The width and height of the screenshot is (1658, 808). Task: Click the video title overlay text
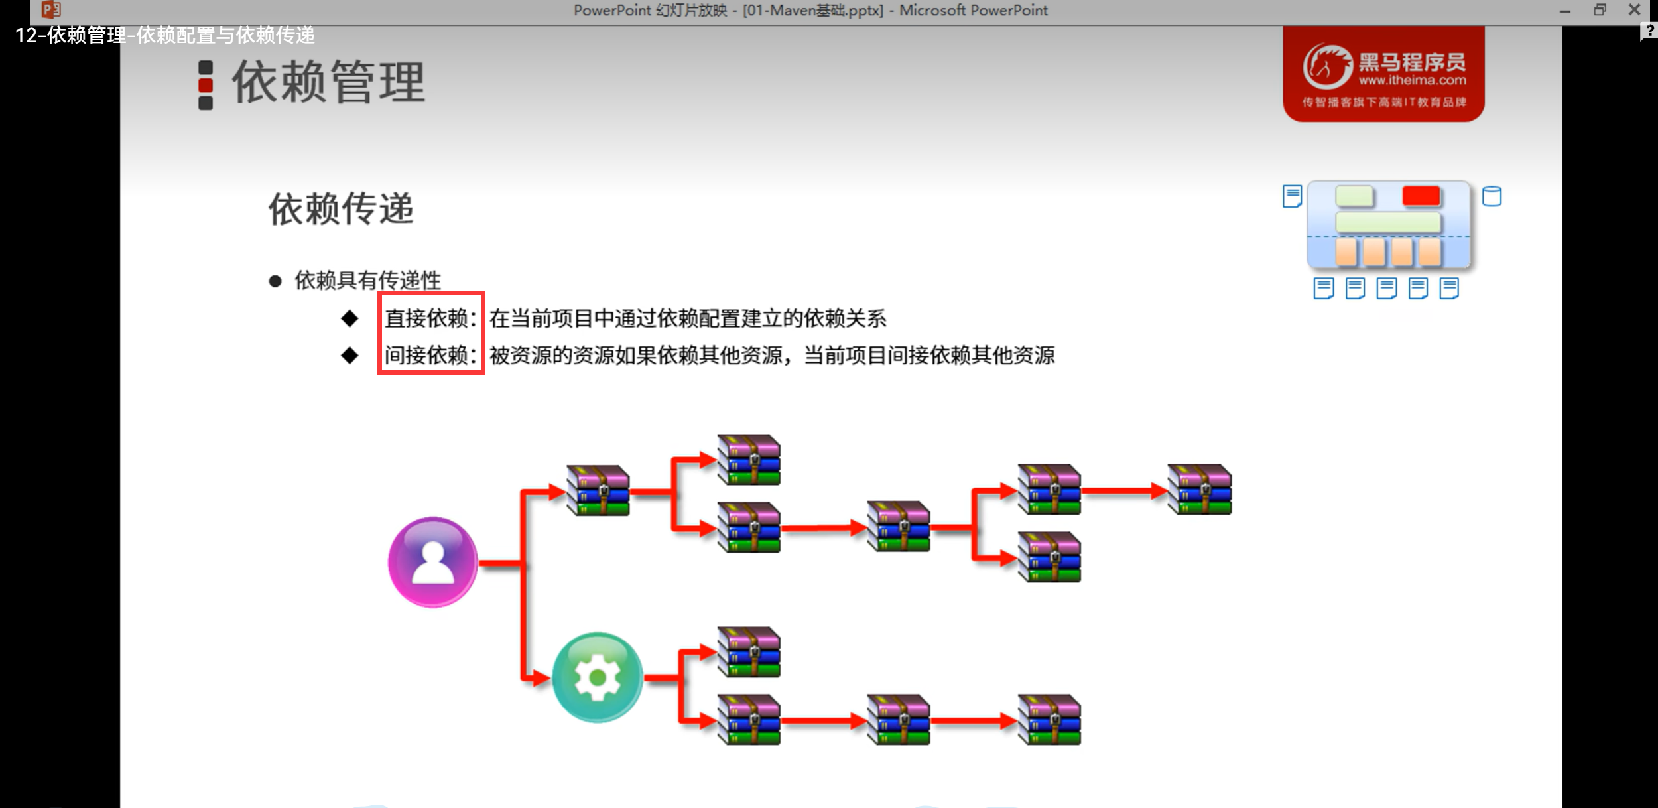click(164, 35)
